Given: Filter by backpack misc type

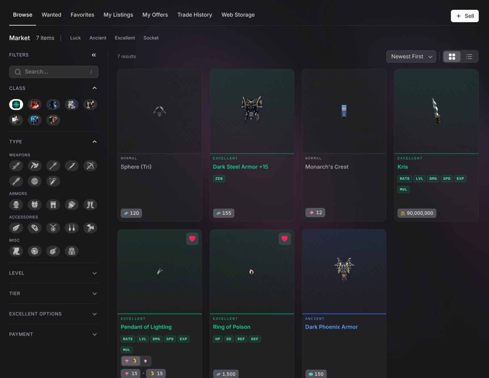Looking at the screenshot, I should [72, 251].
